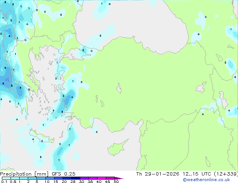Image resolution: width=238 pixels, height=183 pixels.
Task: Click the "0.1" legend scale label
Action: coord(4,182)
